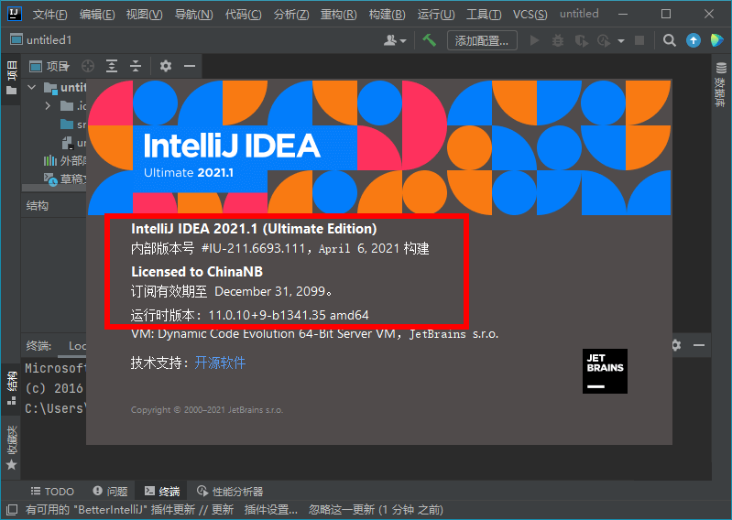The height and width of the screenshot is (520, 732).
Task: Click the 添加配置... button
Action: pos(482,40)
